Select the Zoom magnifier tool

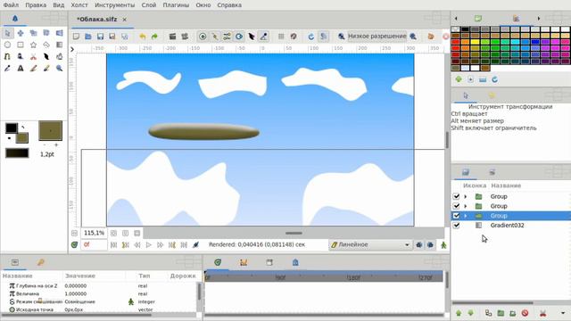(60, 68)
